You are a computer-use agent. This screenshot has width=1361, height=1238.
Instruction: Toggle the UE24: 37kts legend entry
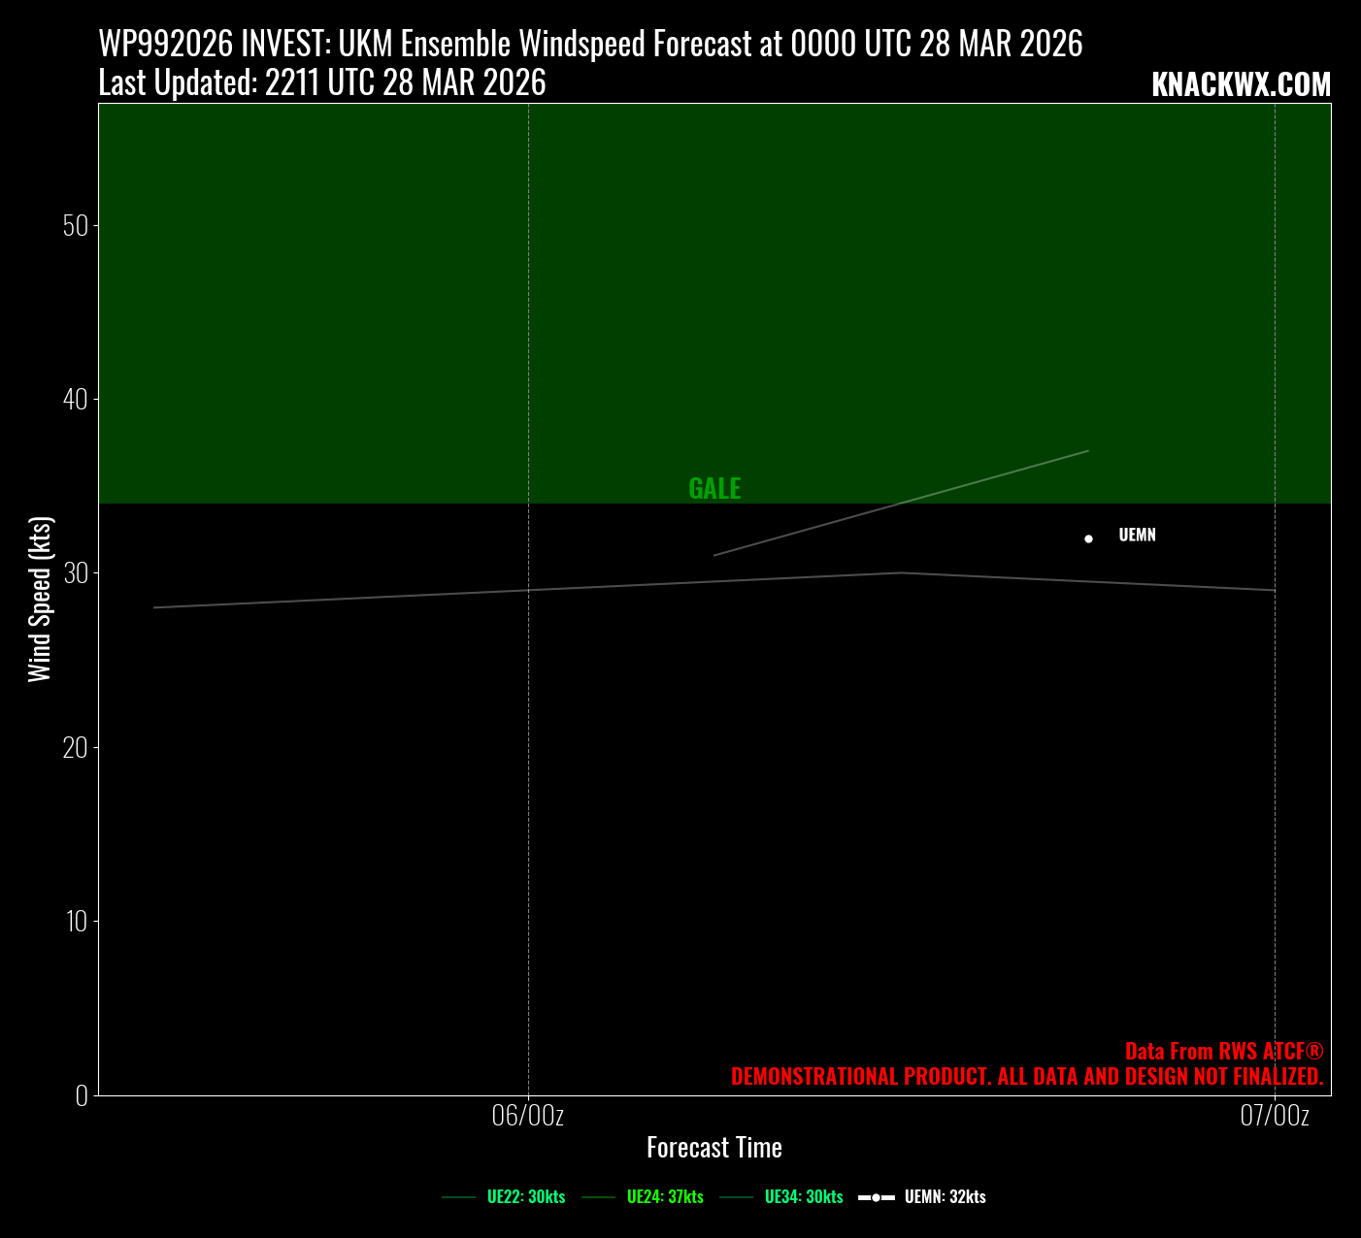pos(665,1197)
